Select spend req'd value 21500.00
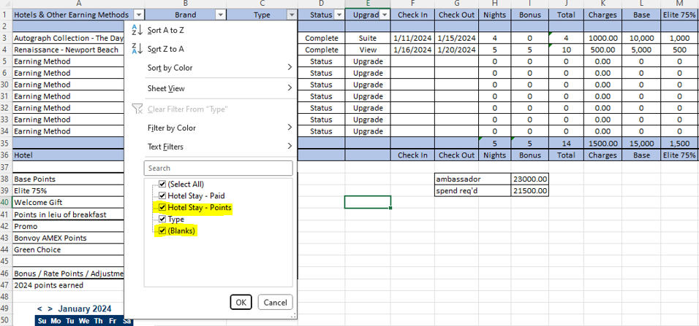This screenshot has height=326, width=699. [529, 191]
